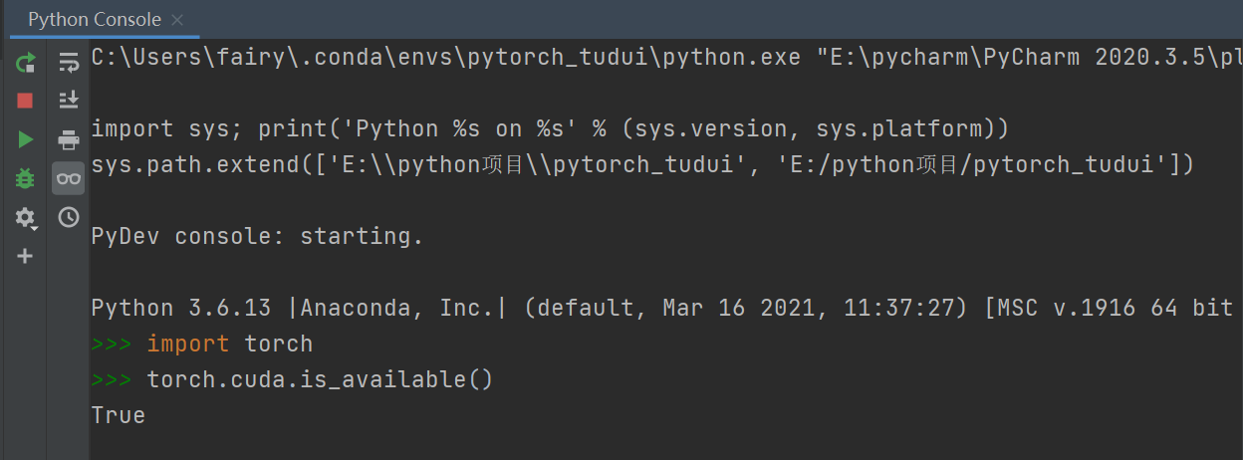Click the torch.cuda.is_available() line
This screenshot has height=460, width=1243.
pyautogui.click(x=320, y=379)
